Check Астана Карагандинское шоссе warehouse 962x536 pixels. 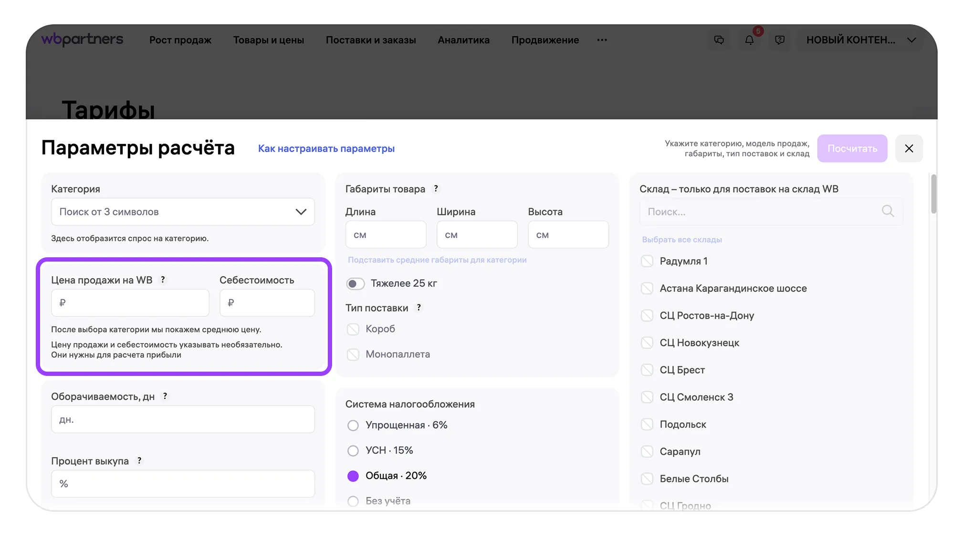(x=647, y=288)
